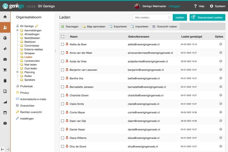Open the megaphone icon in sidebar
This screenshot has height=152, width=228.
5,49
